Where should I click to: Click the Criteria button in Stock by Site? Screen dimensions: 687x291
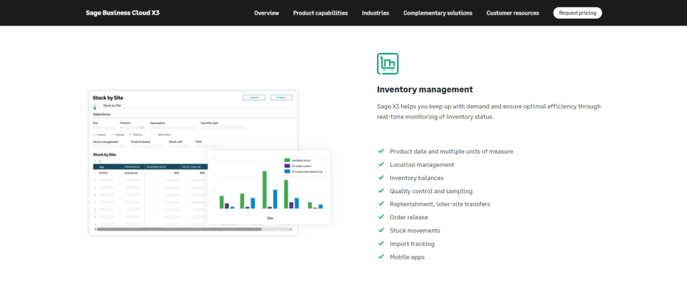tap(281, 98)
